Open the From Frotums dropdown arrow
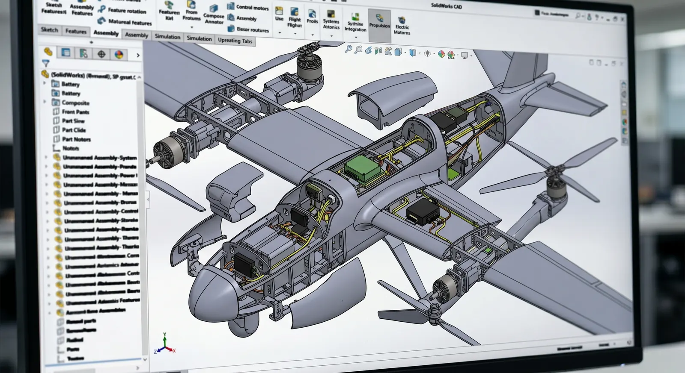This screenshot has width=685, height=373. [x=191, y=27]
